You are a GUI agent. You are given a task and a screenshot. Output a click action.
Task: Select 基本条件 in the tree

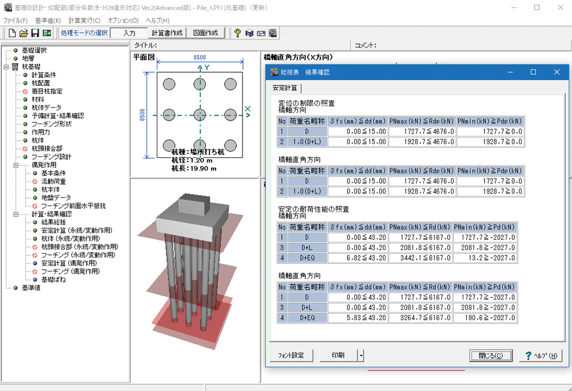click(54, 173)
